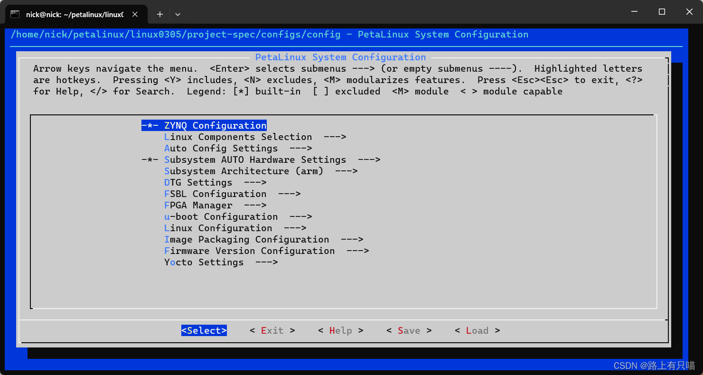This screenshot has width=703, height=375.
Task: Open a new terminal tab
Action: pyautogui.click(x=160, y=14)
